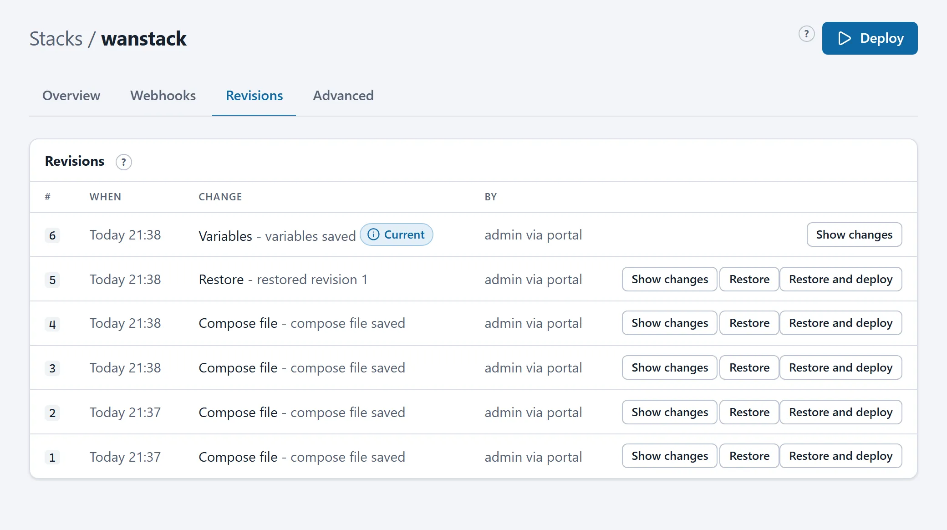Show changes for revision 2

(x=669, y=412)
